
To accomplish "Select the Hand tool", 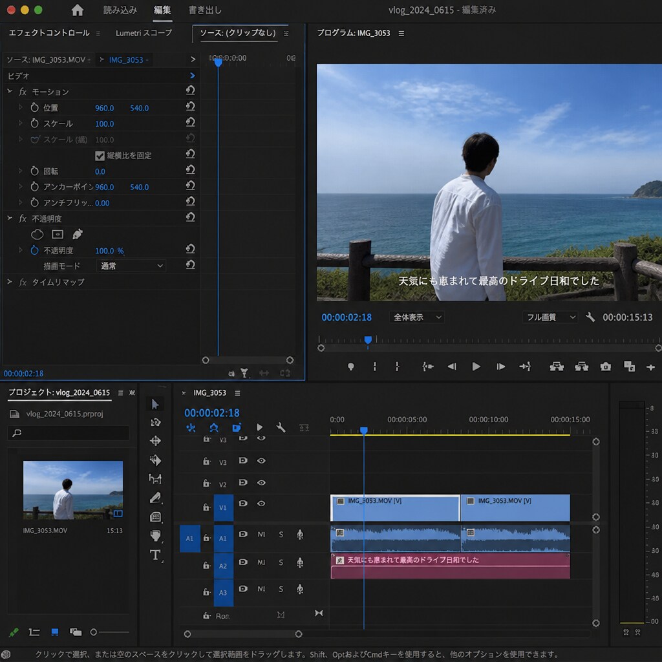I will point(155,536).
